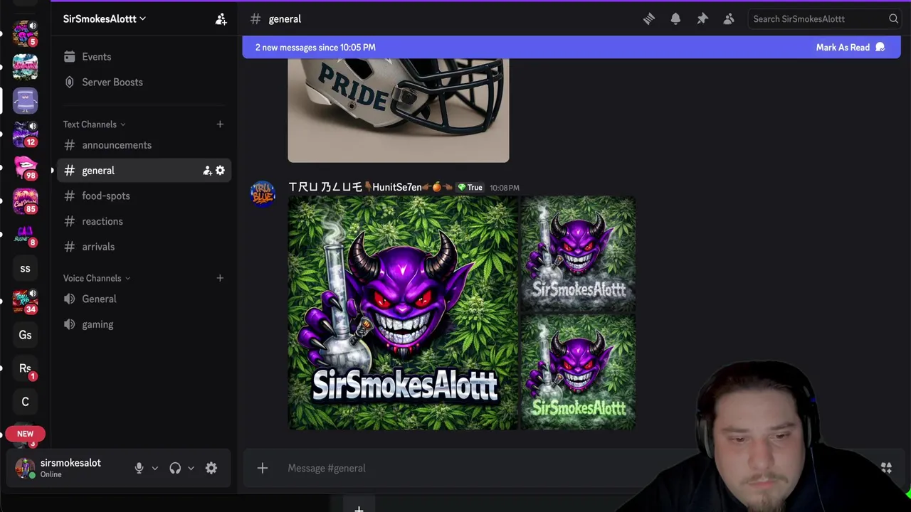Open the lower-right green-text SirSmokesAlottt image
911x512 pixels.
(578, 372)
